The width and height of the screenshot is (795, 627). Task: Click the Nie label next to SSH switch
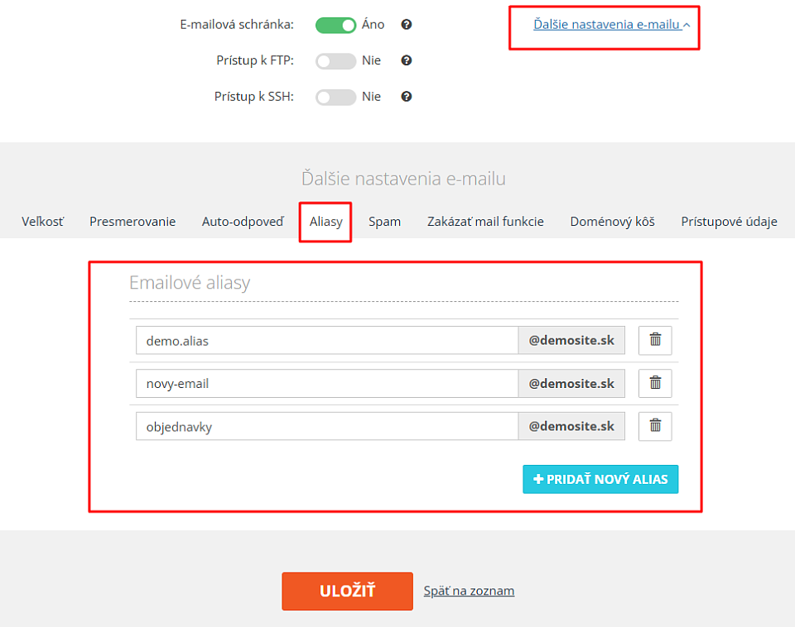371,96
